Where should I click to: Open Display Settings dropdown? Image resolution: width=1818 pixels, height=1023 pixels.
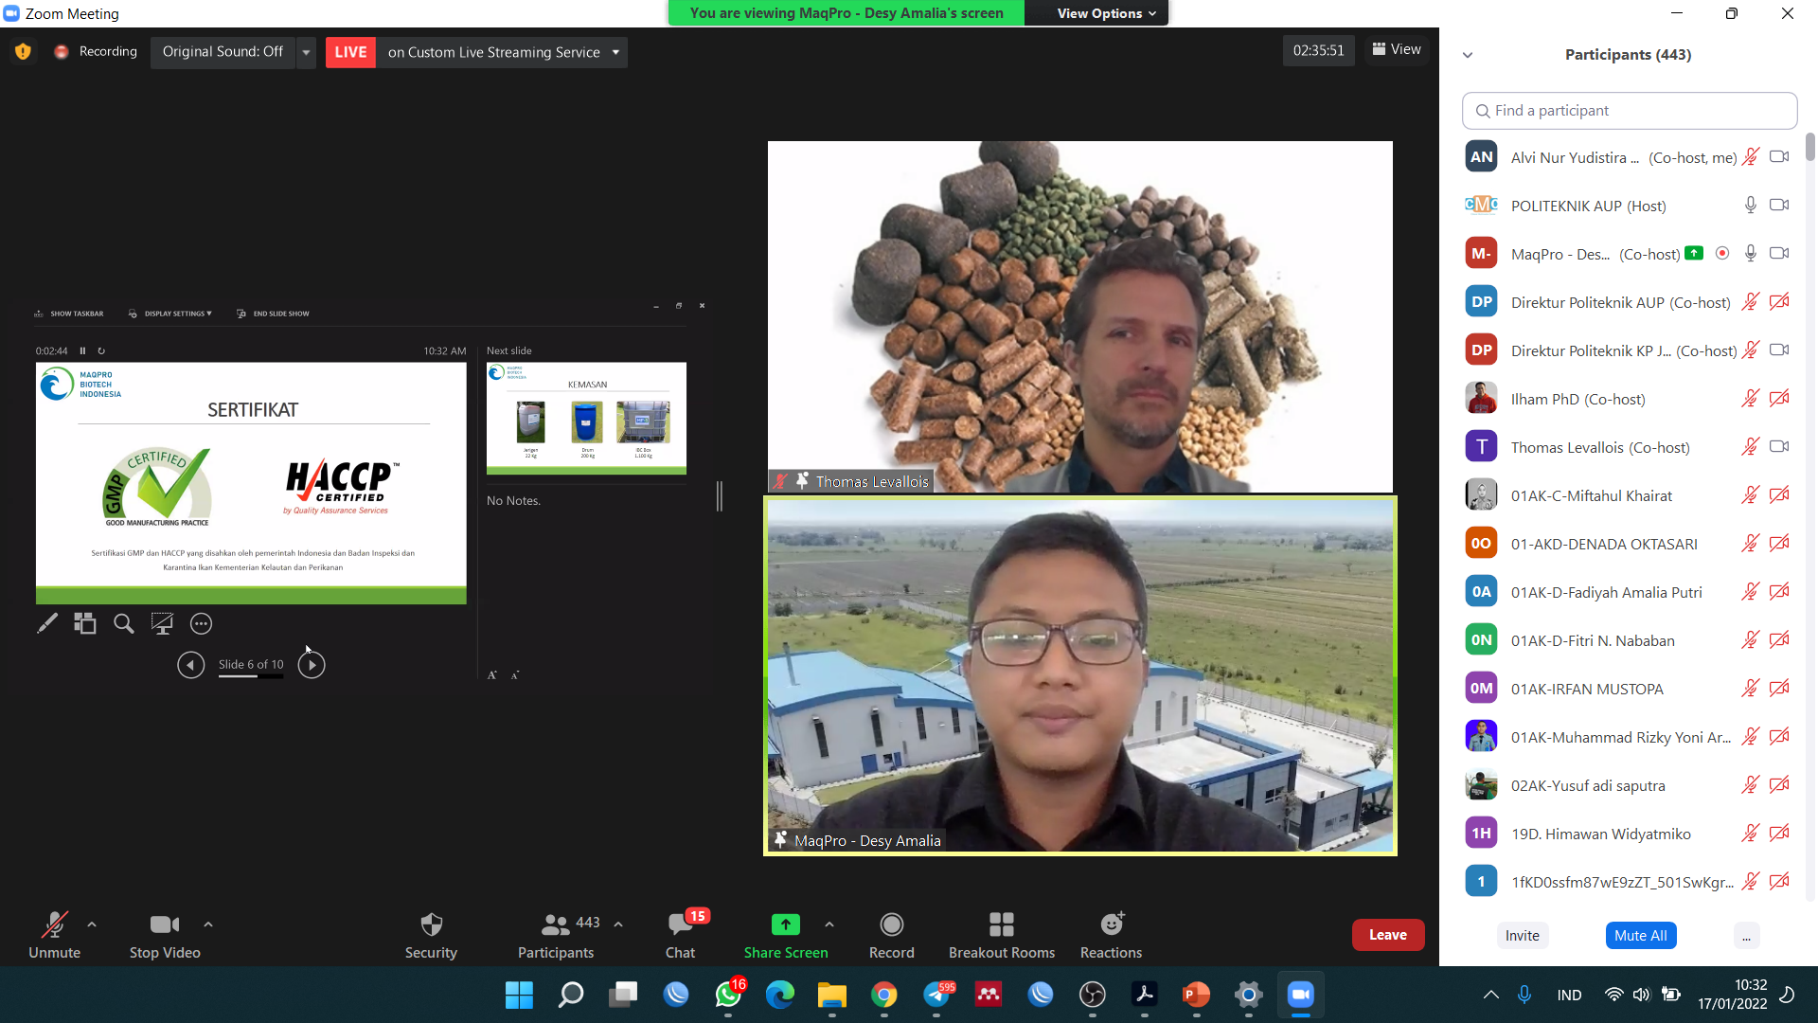(x=170, y=314)
